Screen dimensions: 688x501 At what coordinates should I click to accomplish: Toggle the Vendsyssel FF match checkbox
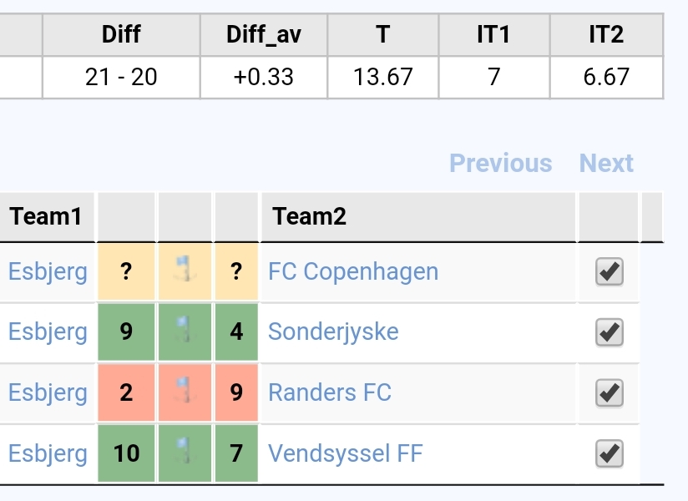click(610, 453)
